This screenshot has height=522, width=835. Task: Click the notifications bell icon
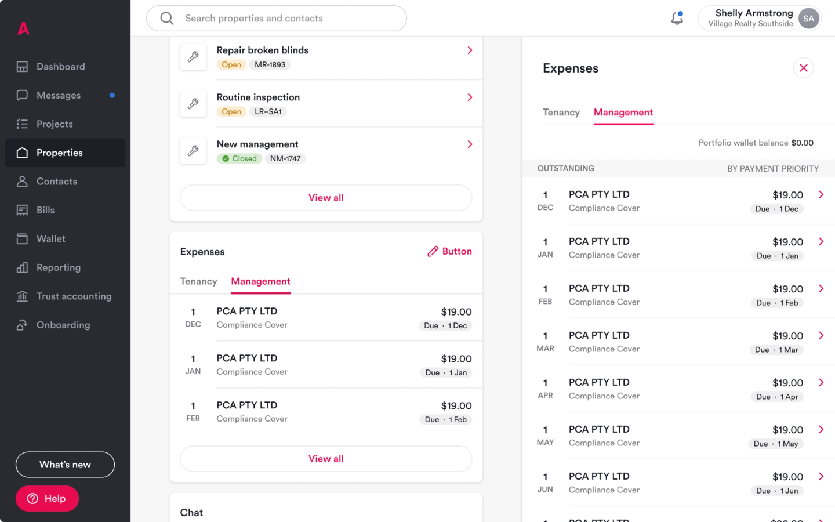pyautogui.click(x=677, y=18)
